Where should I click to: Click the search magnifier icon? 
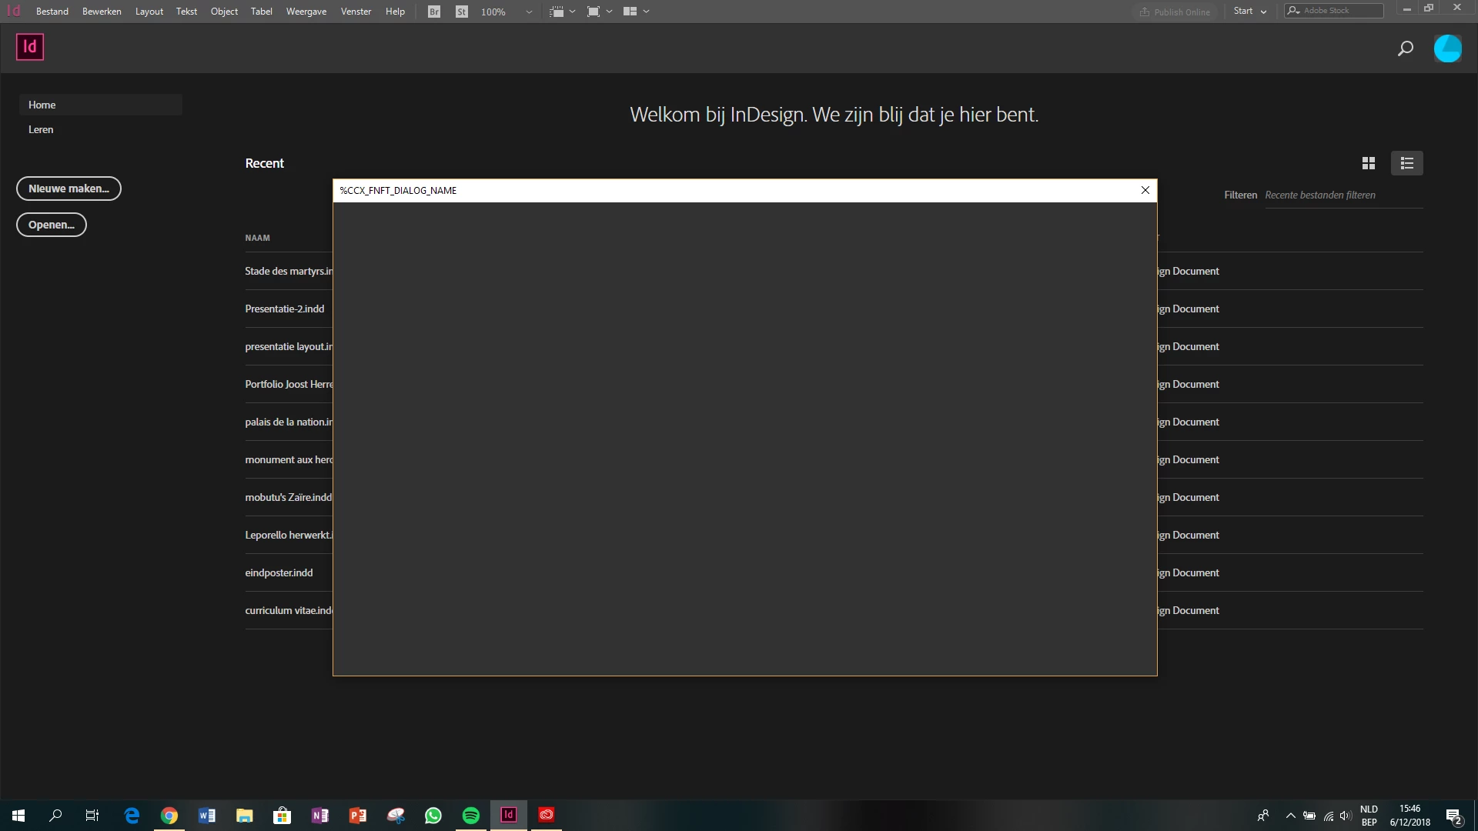click(x=1405, y=48)
